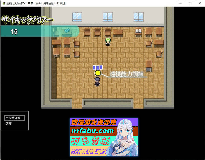Click the 动漫游戏资源库 banner heading
The height and width of the screenshot is (160, 205).
click(94, 122)
